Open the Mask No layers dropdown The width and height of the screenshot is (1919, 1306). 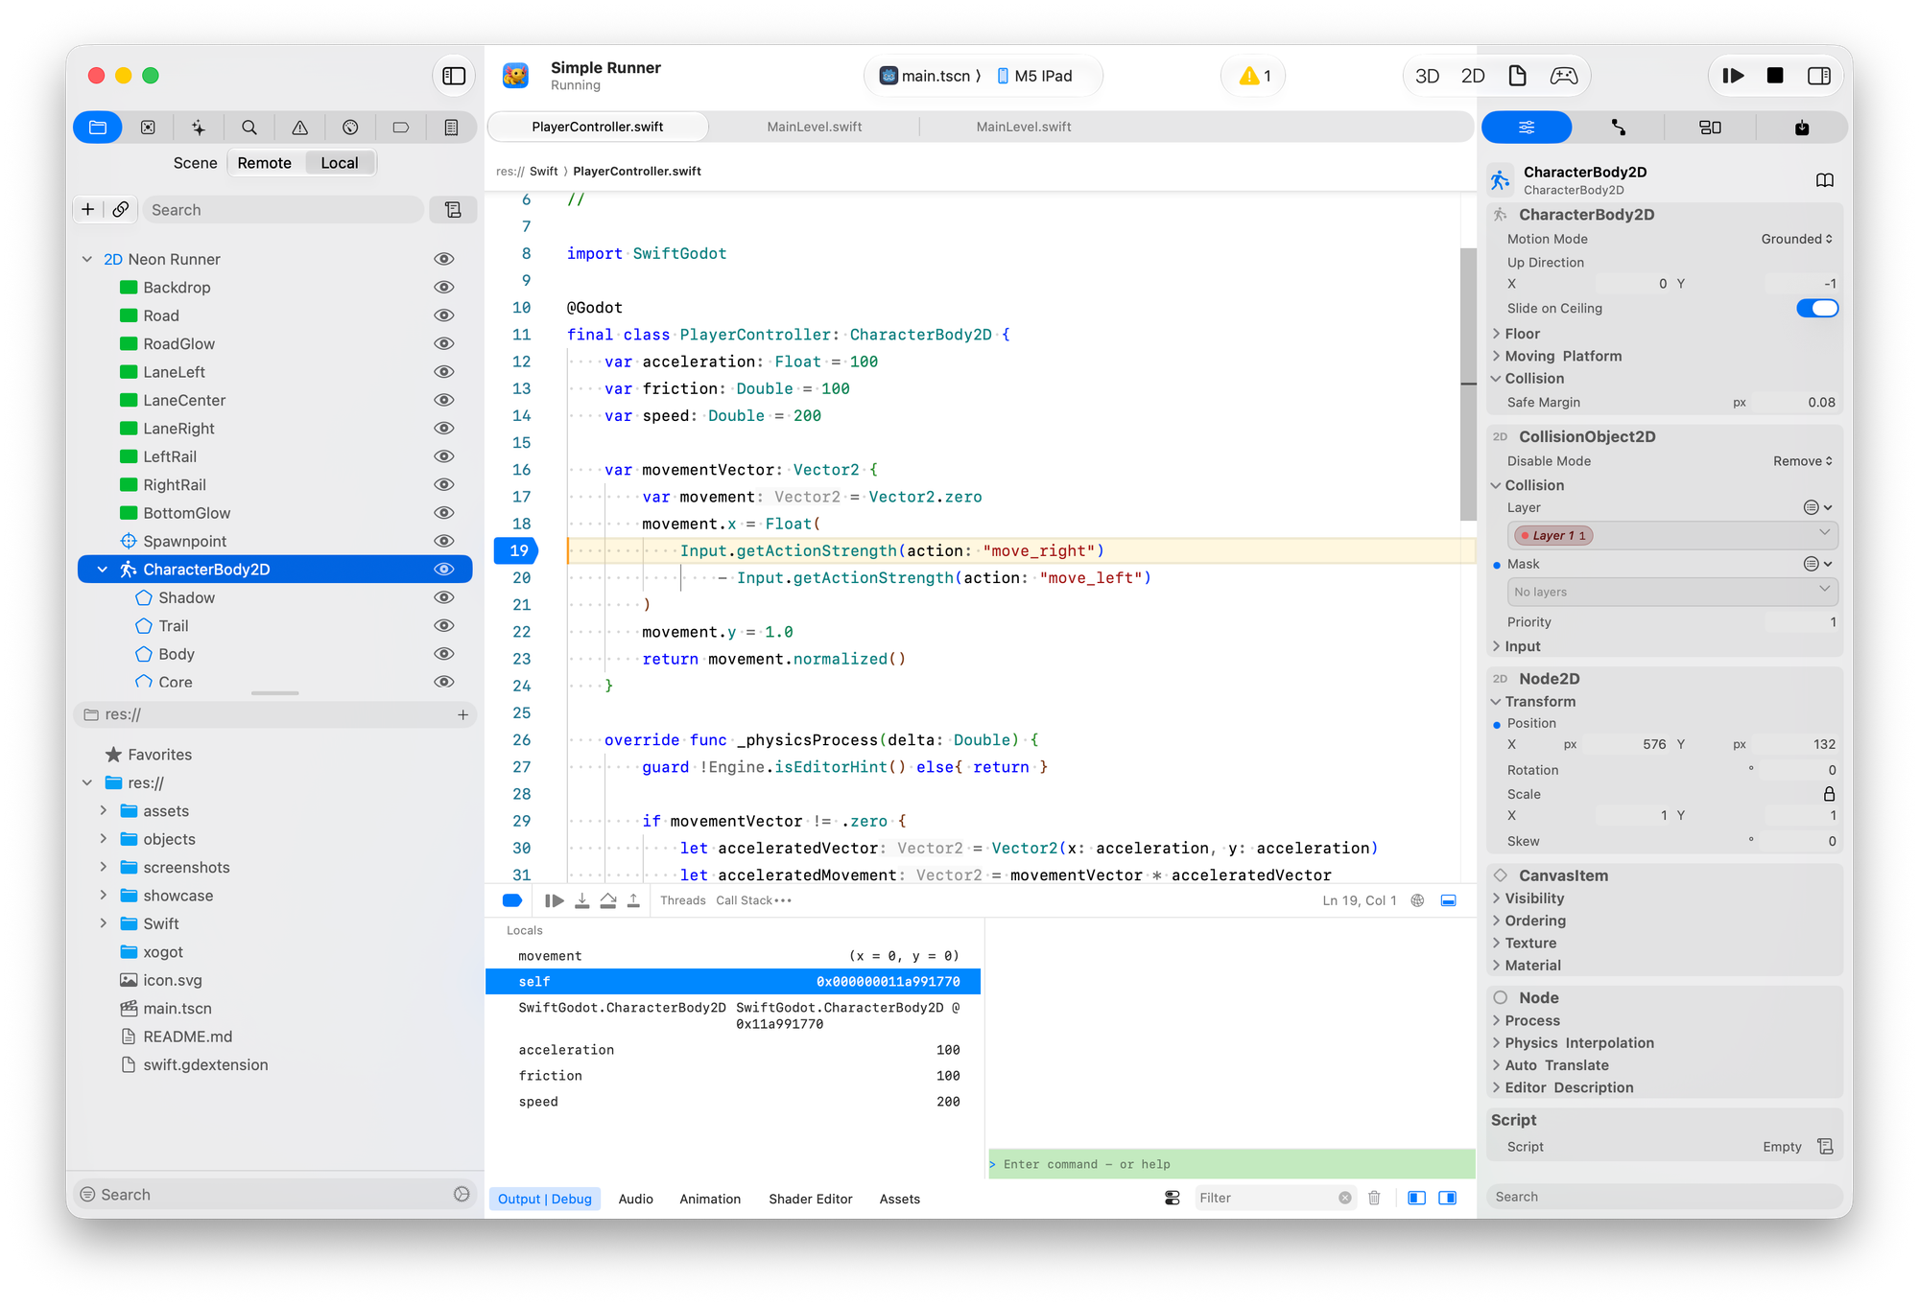(1672, 592)
